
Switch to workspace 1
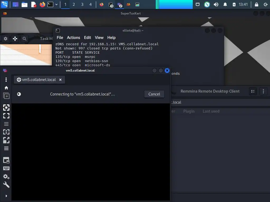click(x=65, y=4)
